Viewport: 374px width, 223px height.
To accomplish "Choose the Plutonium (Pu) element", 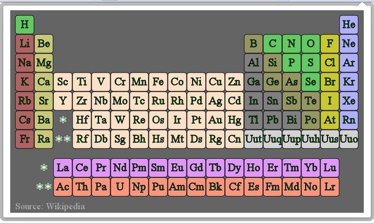I will (x=158, y=187).
